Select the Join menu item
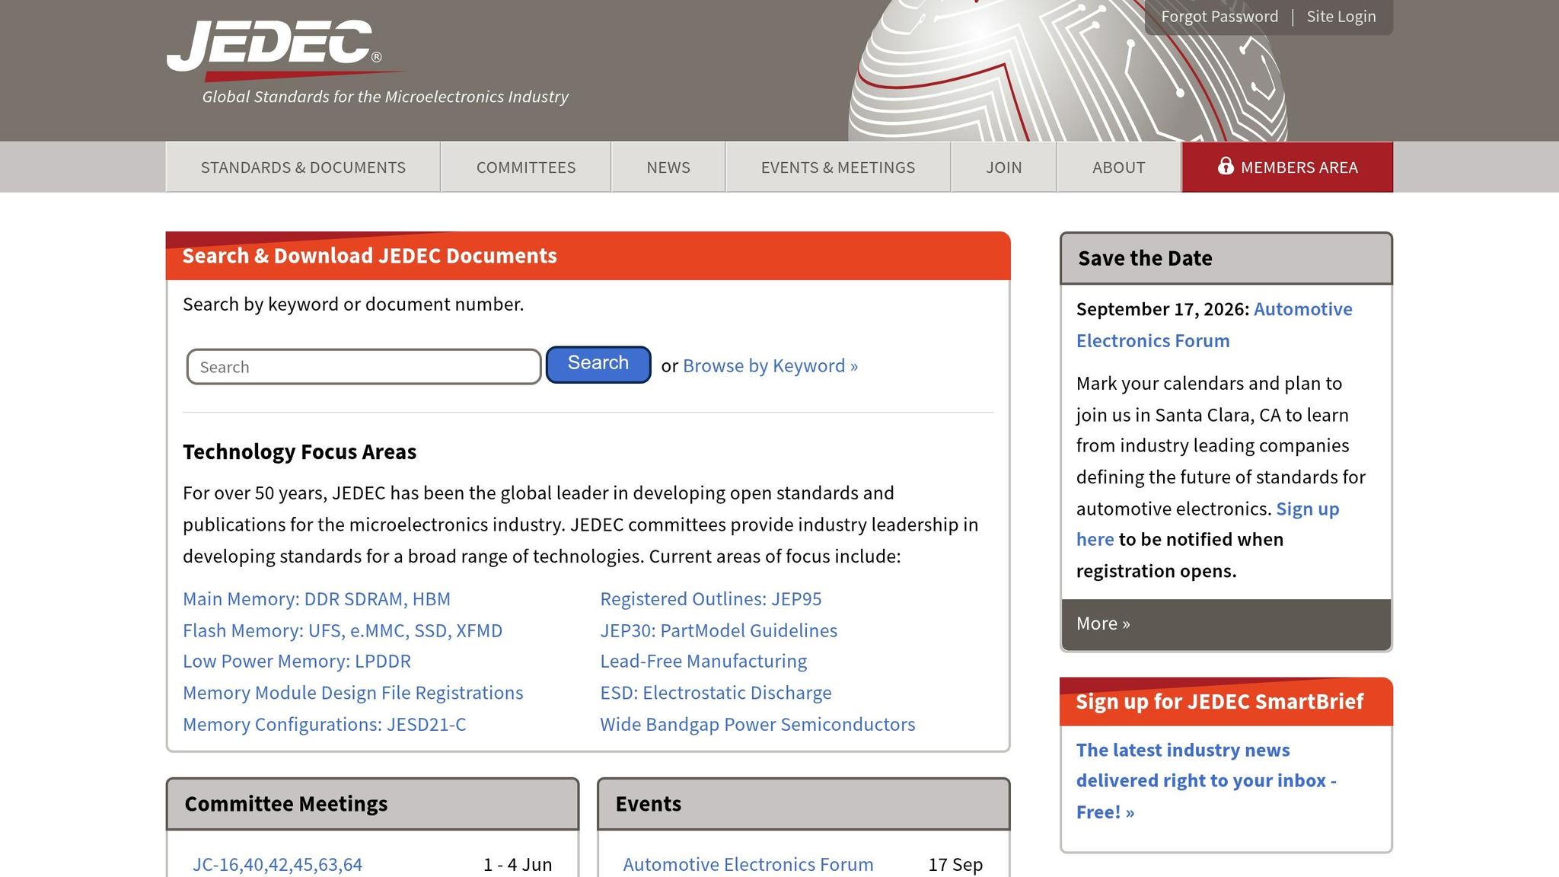Image resolution: width=1559 pixels, height=877 pixels. coord(1004,167)
